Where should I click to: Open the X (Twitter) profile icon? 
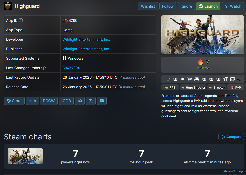(x=91, y=101)
